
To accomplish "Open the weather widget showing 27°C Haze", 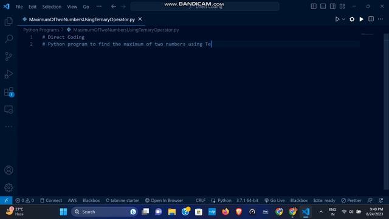I will 15,212.
